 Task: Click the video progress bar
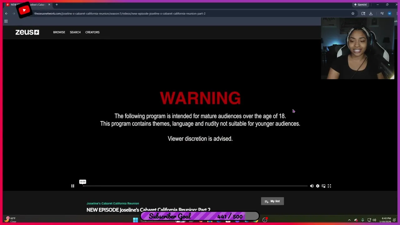pyautogui.click(x=195, y=186)
